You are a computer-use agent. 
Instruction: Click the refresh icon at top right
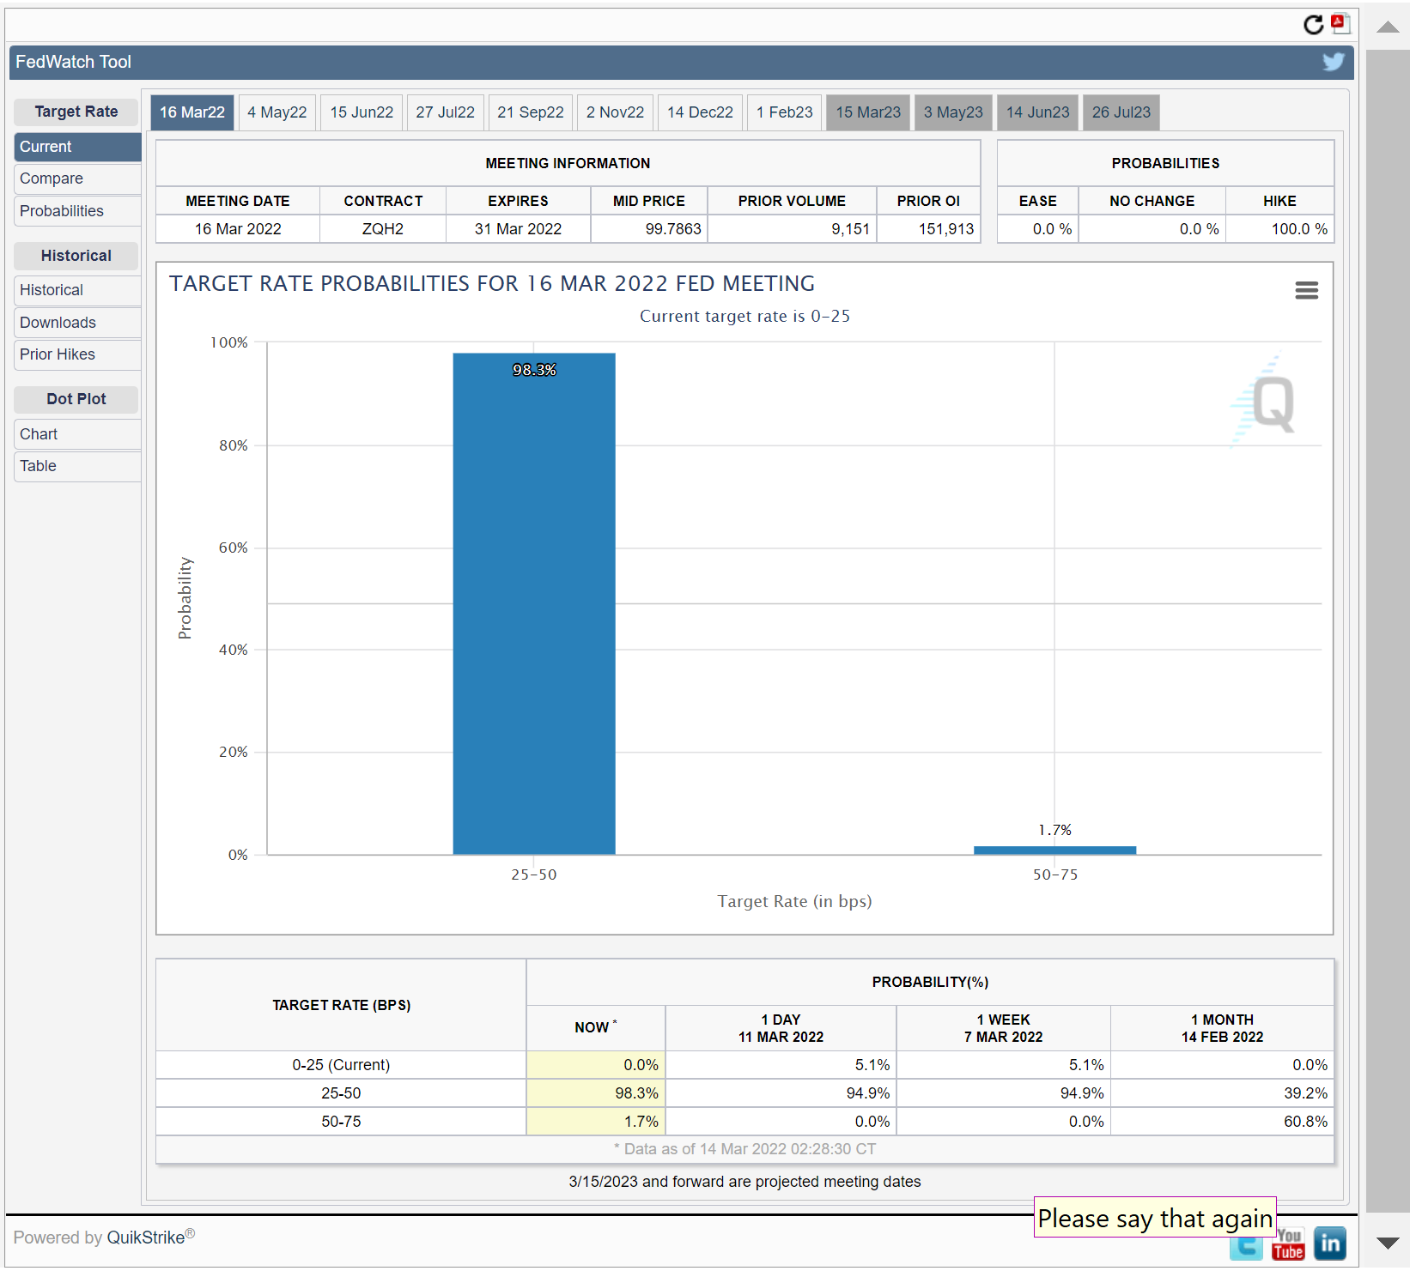pyautogui.click(x=1312, y=25)
